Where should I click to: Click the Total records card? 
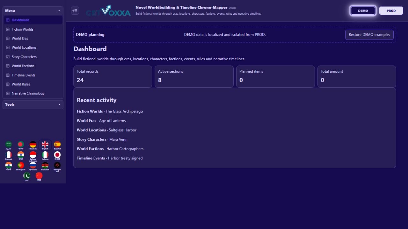click(x=113, y=76)
